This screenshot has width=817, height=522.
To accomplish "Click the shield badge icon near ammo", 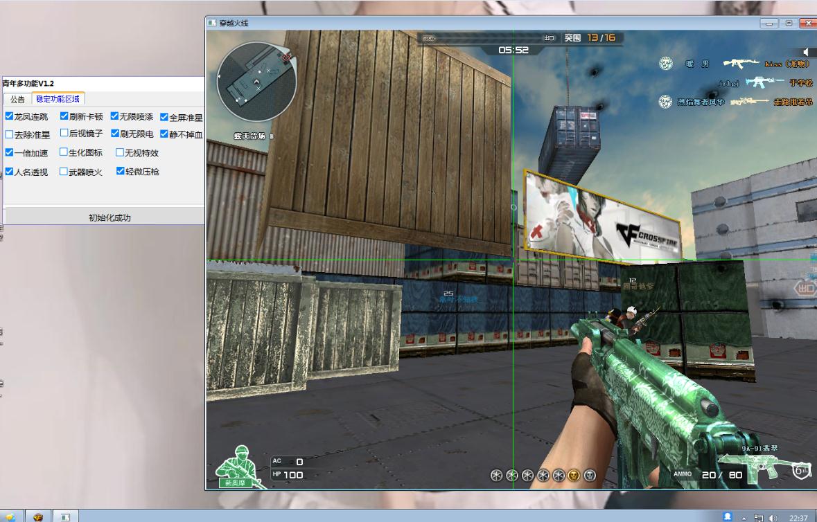I will 801,471.
